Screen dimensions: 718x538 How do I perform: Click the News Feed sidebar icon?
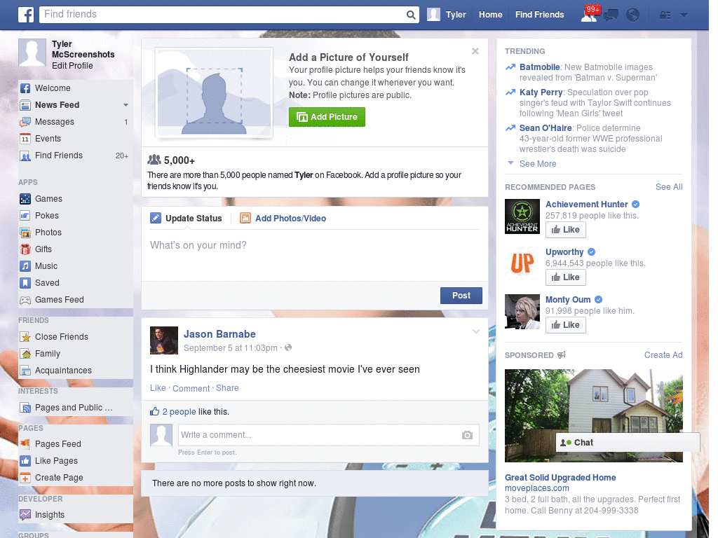[x=25, y=105]
